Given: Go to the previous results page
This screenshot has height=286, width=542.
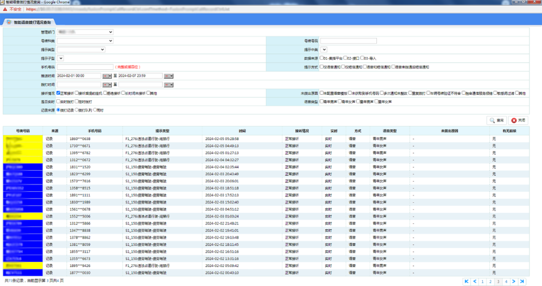Looking at the screenshot, I should coord(475,281).
